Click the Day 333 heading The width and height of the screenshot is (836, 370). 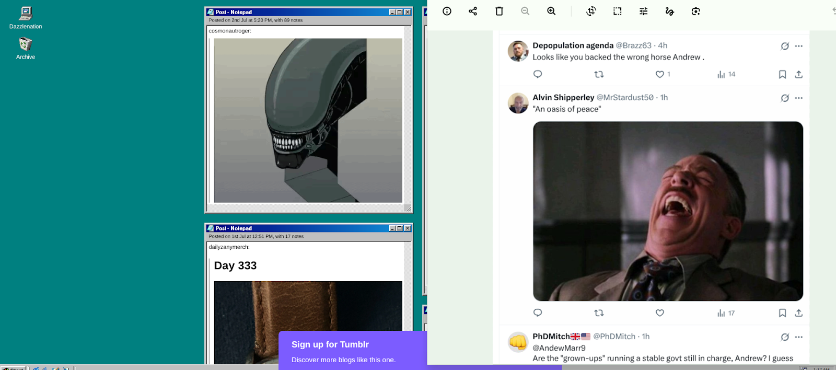(x=235, y=265)
